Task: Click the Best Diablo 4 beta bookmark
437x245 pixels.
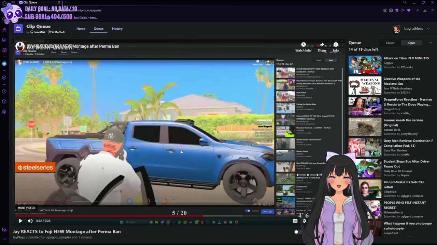Action: pos(85,17)
